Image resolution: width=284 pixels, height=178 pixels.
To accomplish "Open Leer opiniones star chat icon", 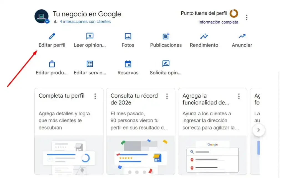I will click(x=90, y=36).
